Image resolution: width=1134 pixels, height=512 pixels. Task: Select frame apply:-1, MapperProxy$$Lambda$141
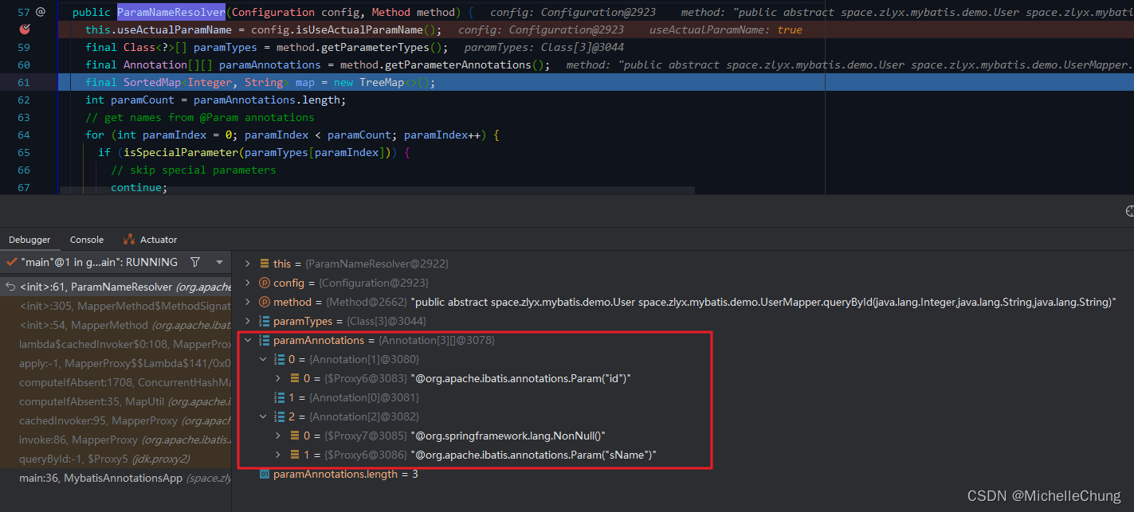tap(116, 363)
